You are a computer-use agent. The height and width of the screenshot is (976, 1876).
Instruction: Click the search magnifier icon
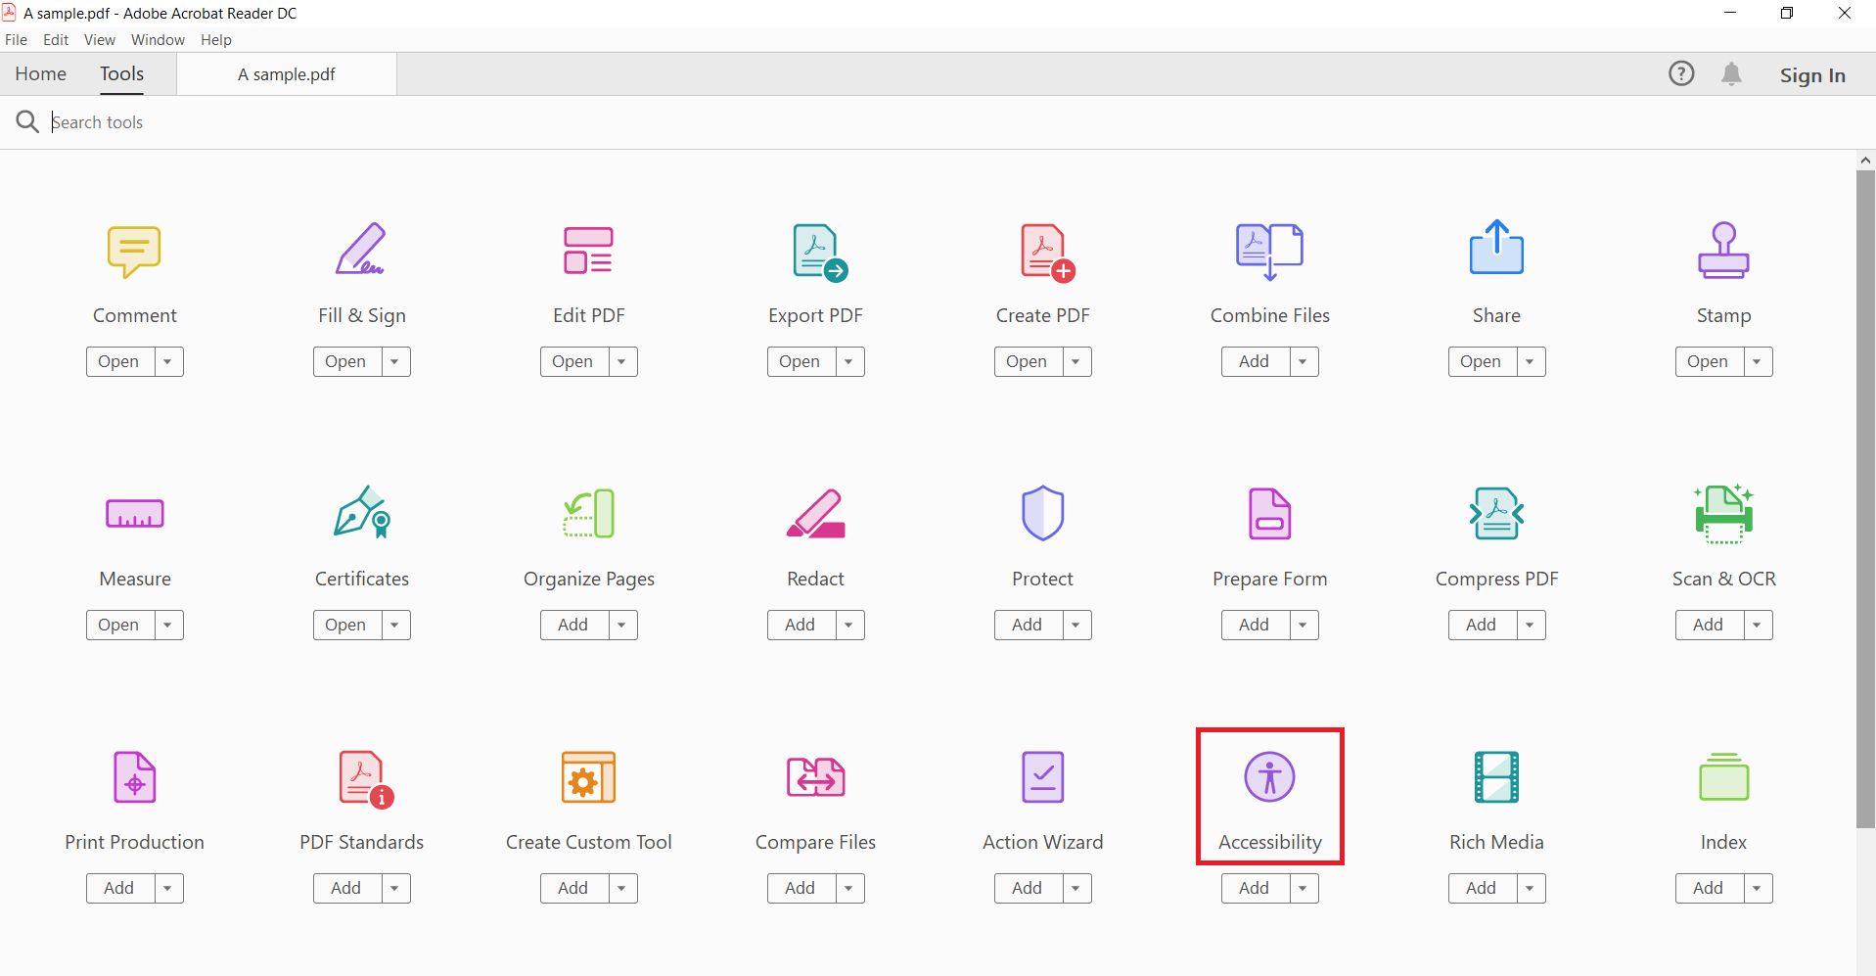coord(27,121)
